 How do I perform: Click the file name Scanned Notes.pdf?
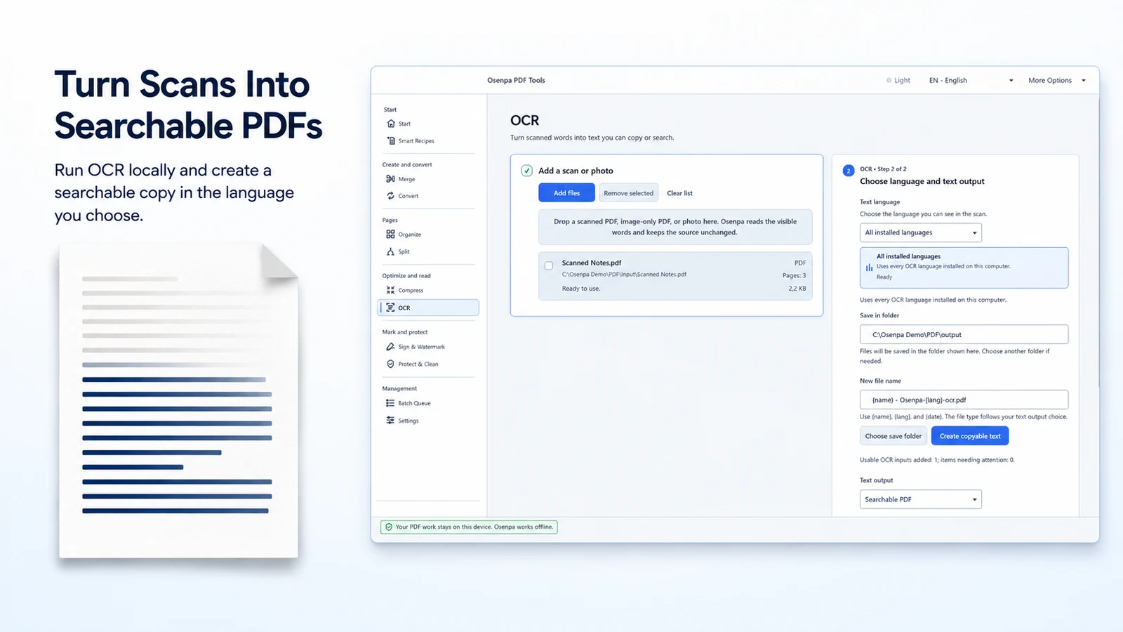click(x=592, y=263)
